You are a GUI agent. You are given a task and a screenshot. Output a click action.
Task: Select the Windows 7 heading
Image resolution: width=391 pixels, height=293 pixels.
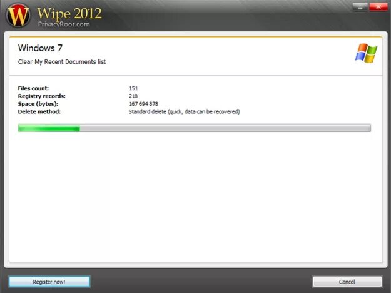coord(40,48)
